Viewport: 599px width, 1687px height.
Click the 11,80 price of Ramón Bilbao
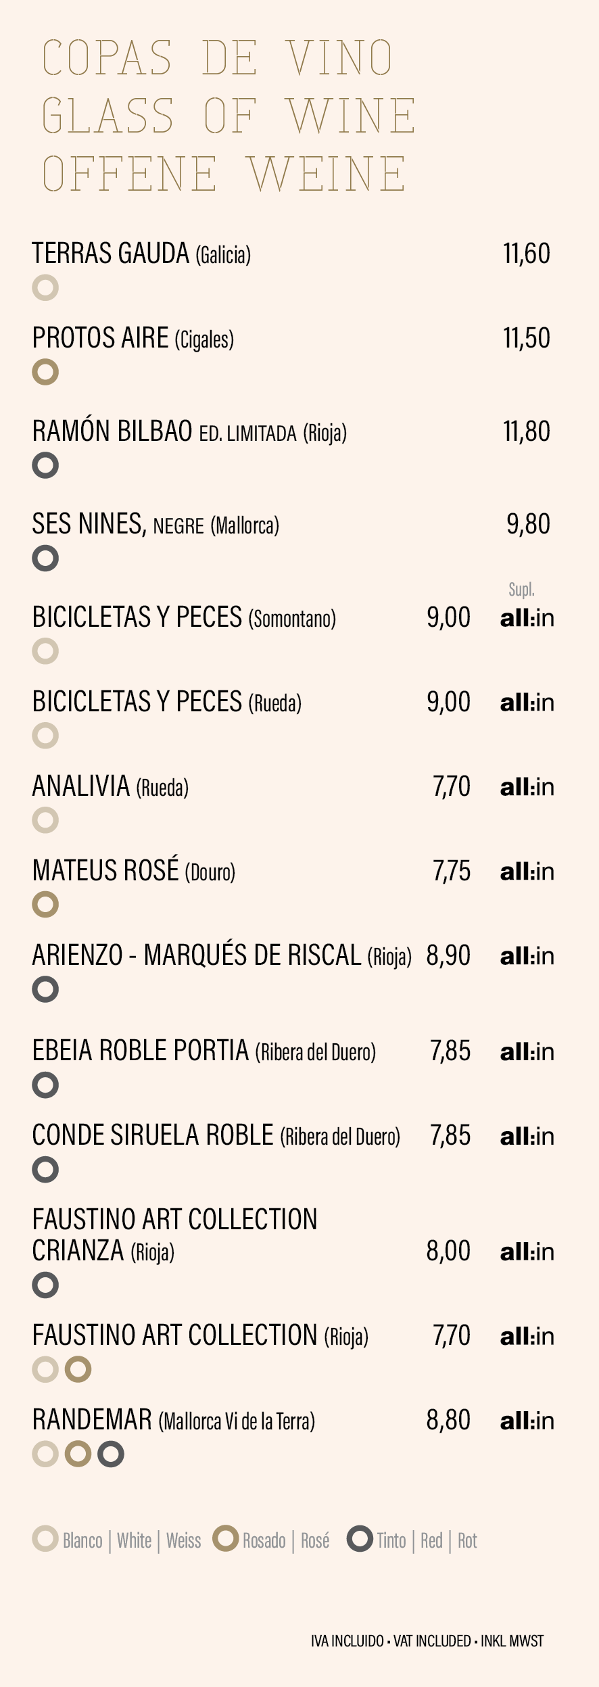[x=527, y=431]
